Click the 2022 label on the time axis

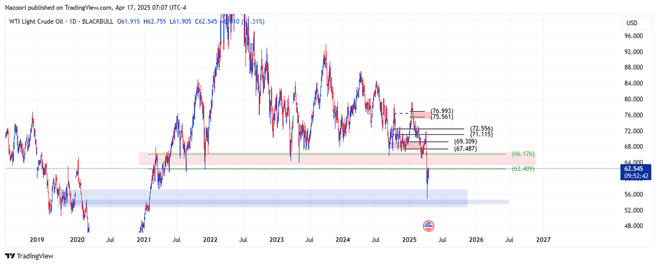tap(211, 241)
